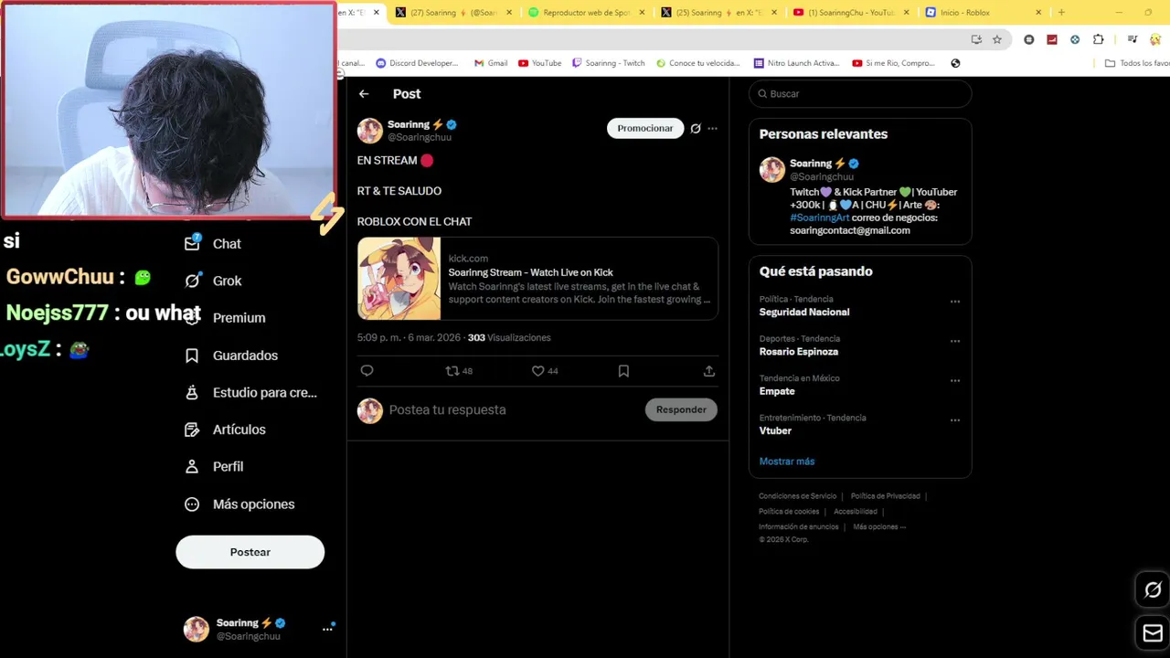Screen dimensions: 1170x658
Task: Open the Empate trend
Action: tap(777, 391)
